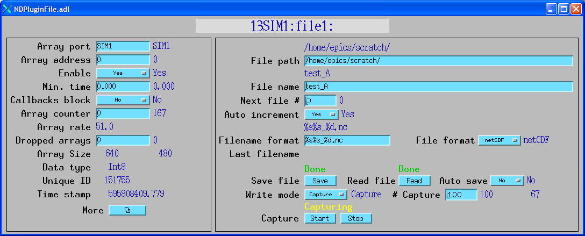Open the File format netCDF dropdown
The image size is (585, 236).
pos(500,140)
